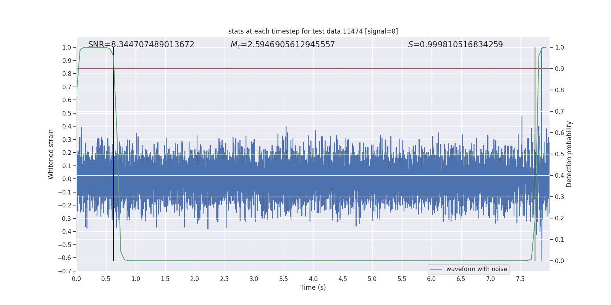This screenshot has width=611, height=305.
Task: Click the 4.0 tick label on time axis
Action: [x=313, y=279]
